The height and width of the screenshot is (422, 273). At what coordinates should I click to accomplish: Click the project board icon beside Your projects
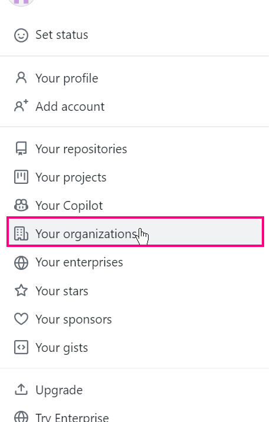click(x=21, y=177)
